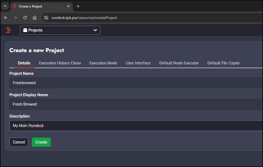
Task: Click the Description label
Action: point(20,116)
